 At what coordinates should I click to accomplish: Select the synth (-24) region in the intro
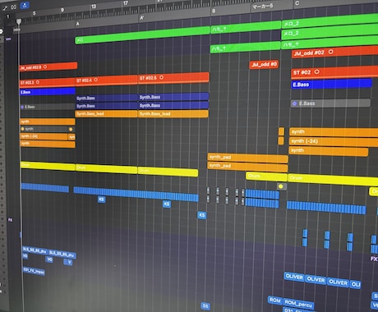coord(44,136)
